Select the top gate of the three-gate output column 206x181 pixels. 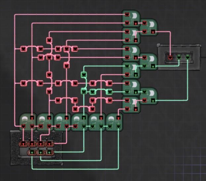coord(148,27)
